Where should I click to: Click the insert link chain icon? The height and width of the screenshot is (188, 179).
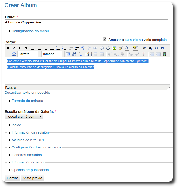tap(95, 48)
